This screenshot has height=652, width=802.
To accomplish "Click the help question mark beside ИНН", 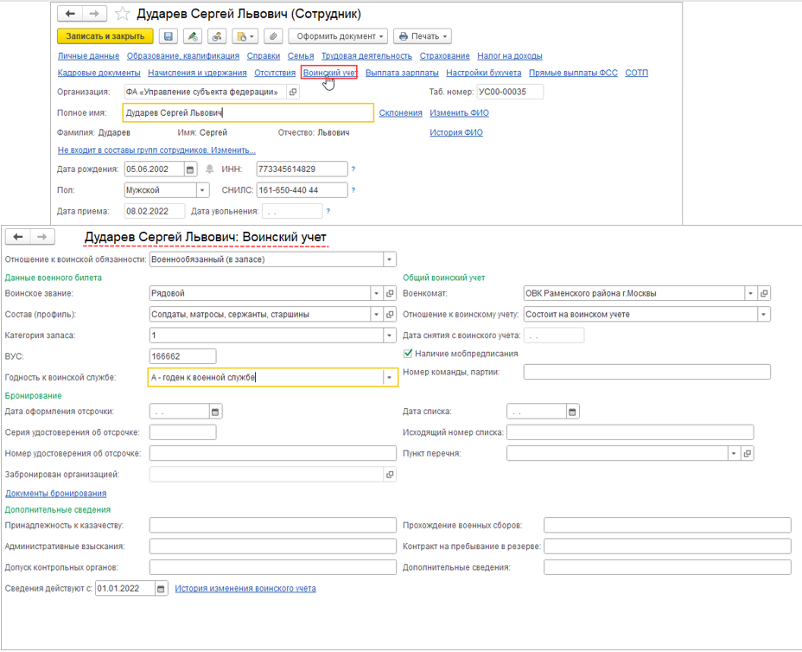I will [x=353, y=169].
